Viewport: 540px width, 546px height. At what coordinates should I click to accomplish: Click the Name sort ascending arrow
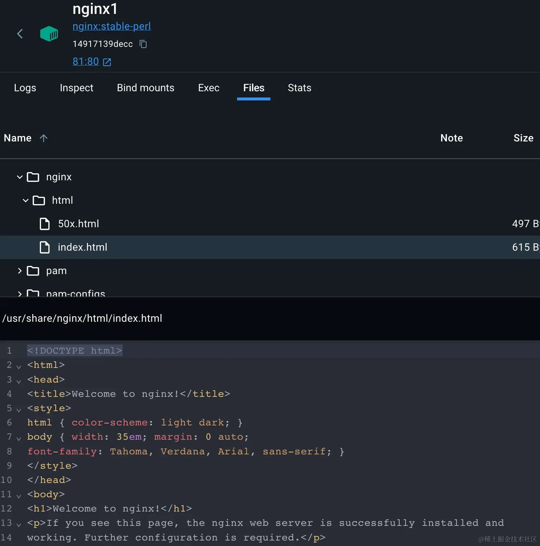pyautogui.click(x=44, y=138)
